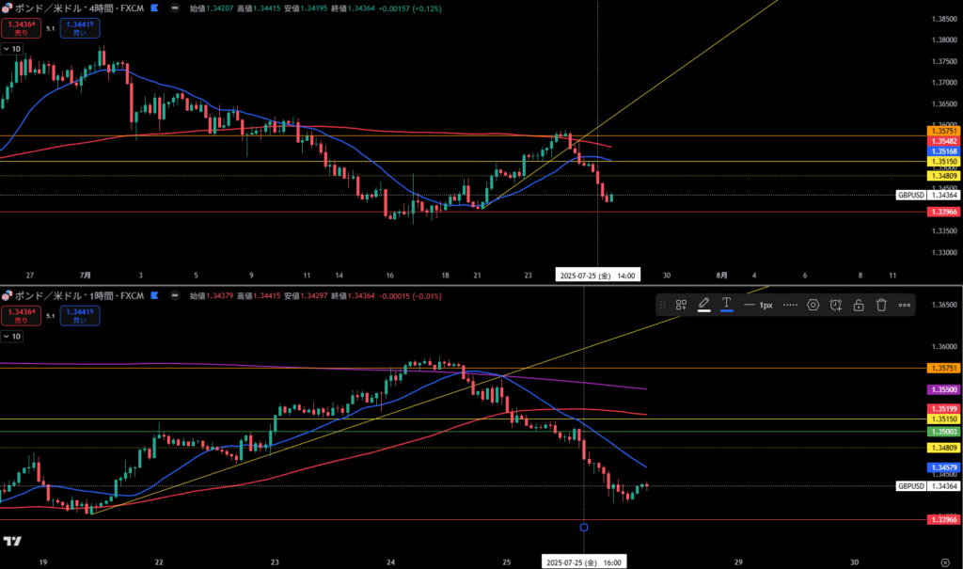Click the blue buy button in the 1-hour chart
The width and height of the screenshot is (963, 569).
coord(80,316)
